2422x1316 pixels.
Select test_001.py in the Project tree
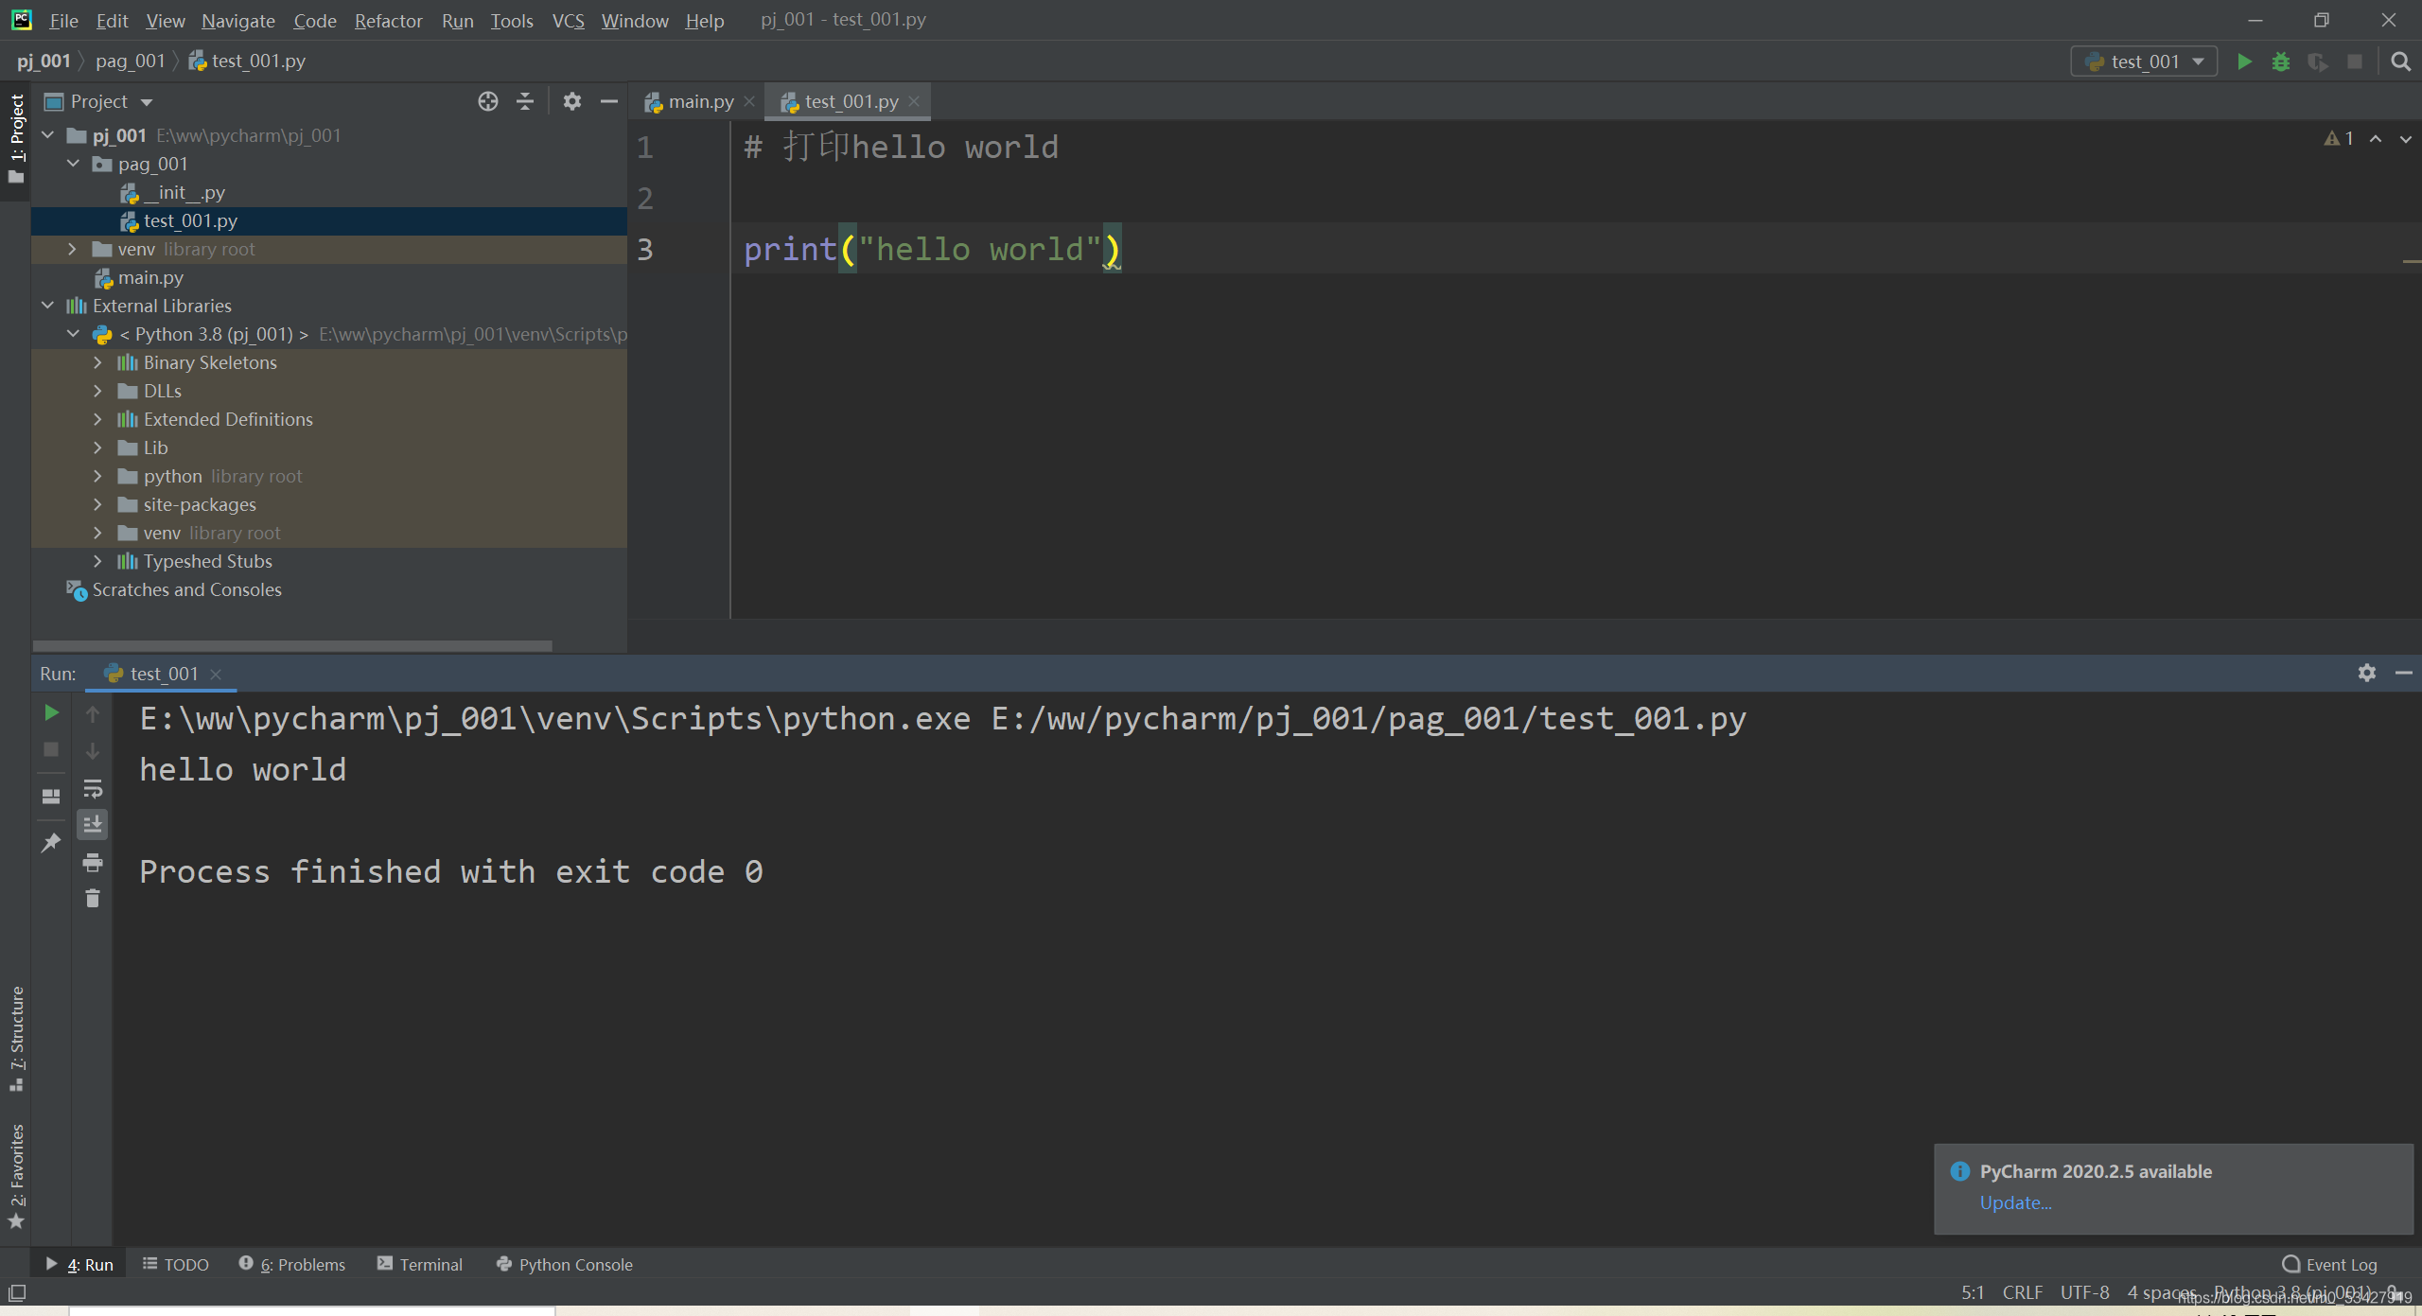[191, 220]
